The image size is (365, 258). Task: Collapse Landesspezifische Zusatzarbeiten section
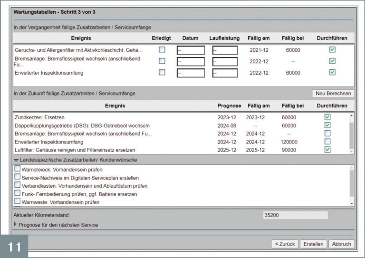[16, 161]
